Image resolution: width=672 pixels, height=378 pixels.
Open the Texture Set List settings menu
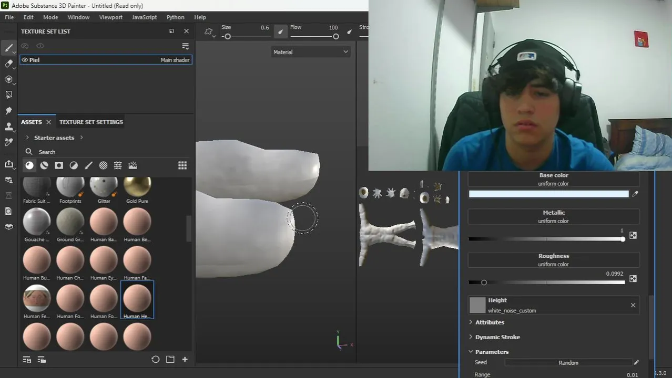tap(185, 46)
